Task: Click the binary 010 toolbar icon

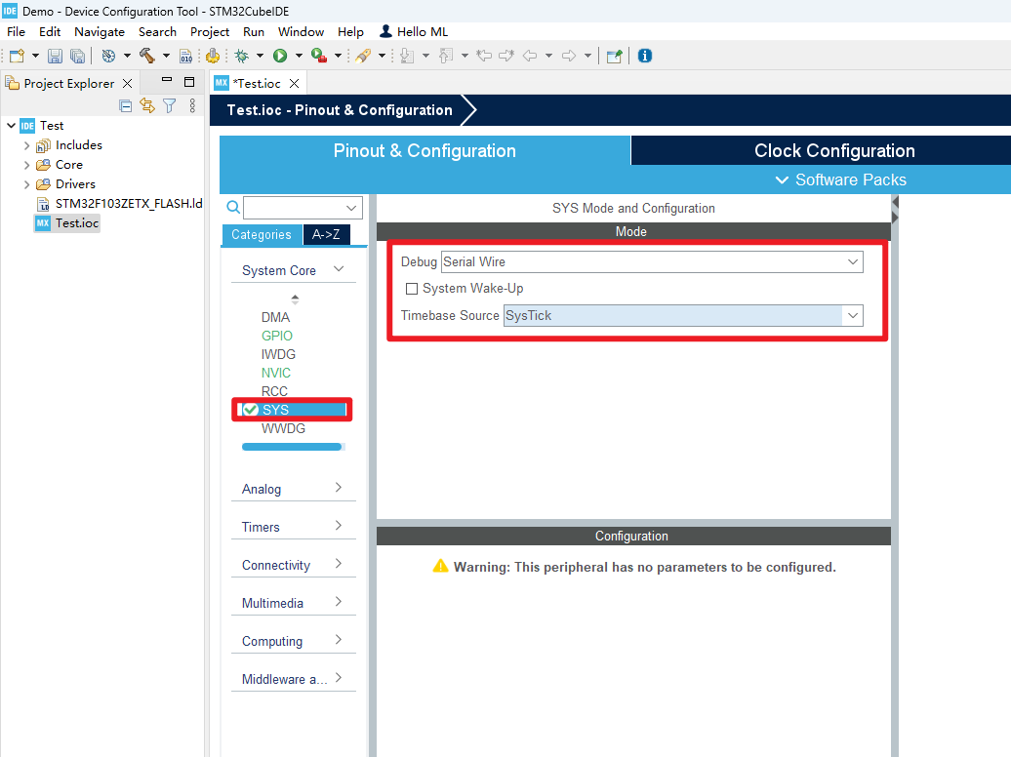Action: 185,57
